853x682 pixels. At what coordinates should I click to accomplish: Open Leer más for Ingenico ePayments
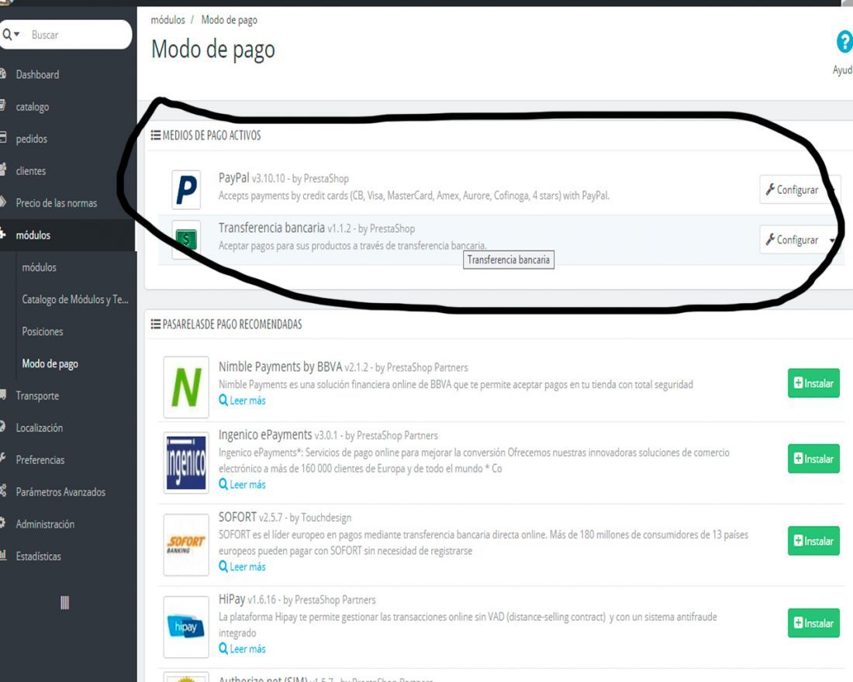242,484
